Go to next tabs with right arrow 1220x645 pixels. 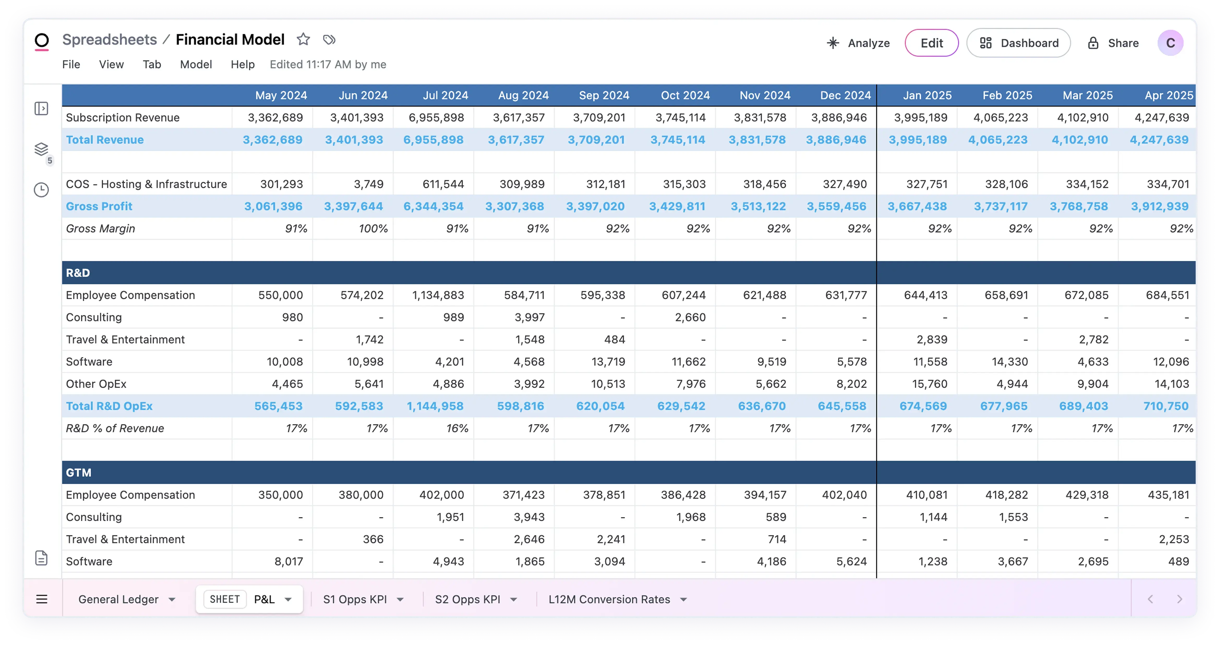click(x=1179, y=599)
